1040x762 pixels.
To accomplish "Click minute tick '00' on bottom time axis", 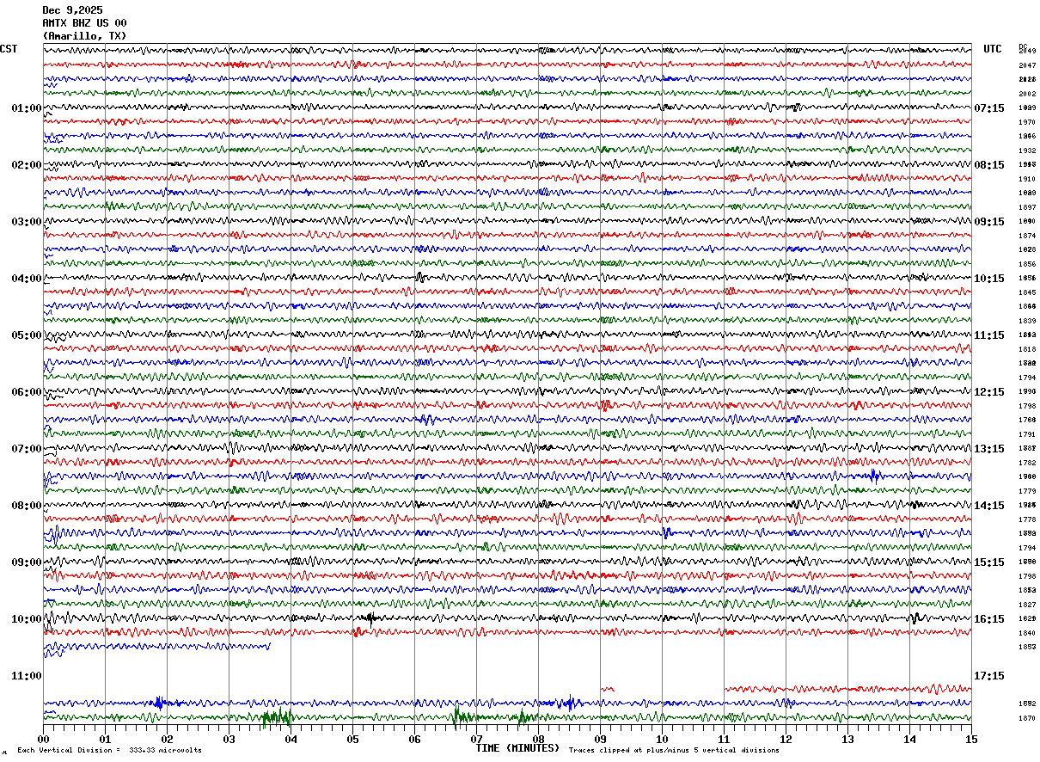I will click(43, 739).
